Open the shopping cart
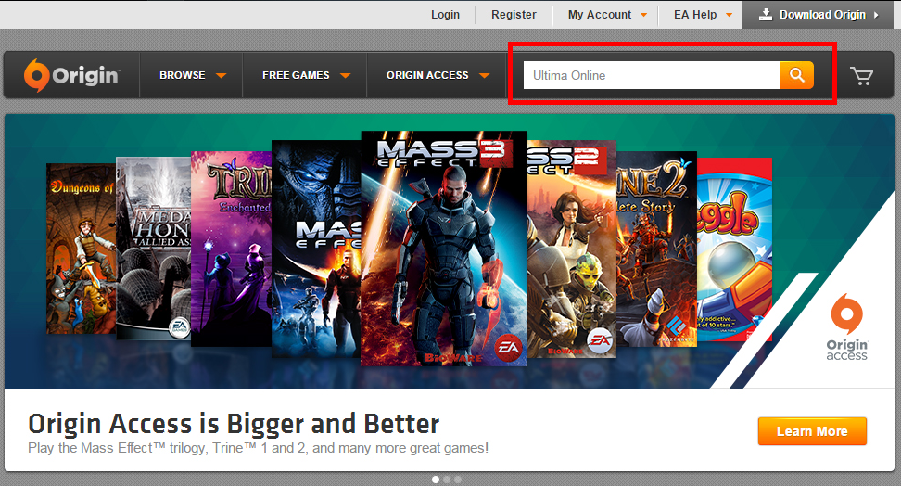The width and height of the screenshot is (901, 486). point(861,75)
